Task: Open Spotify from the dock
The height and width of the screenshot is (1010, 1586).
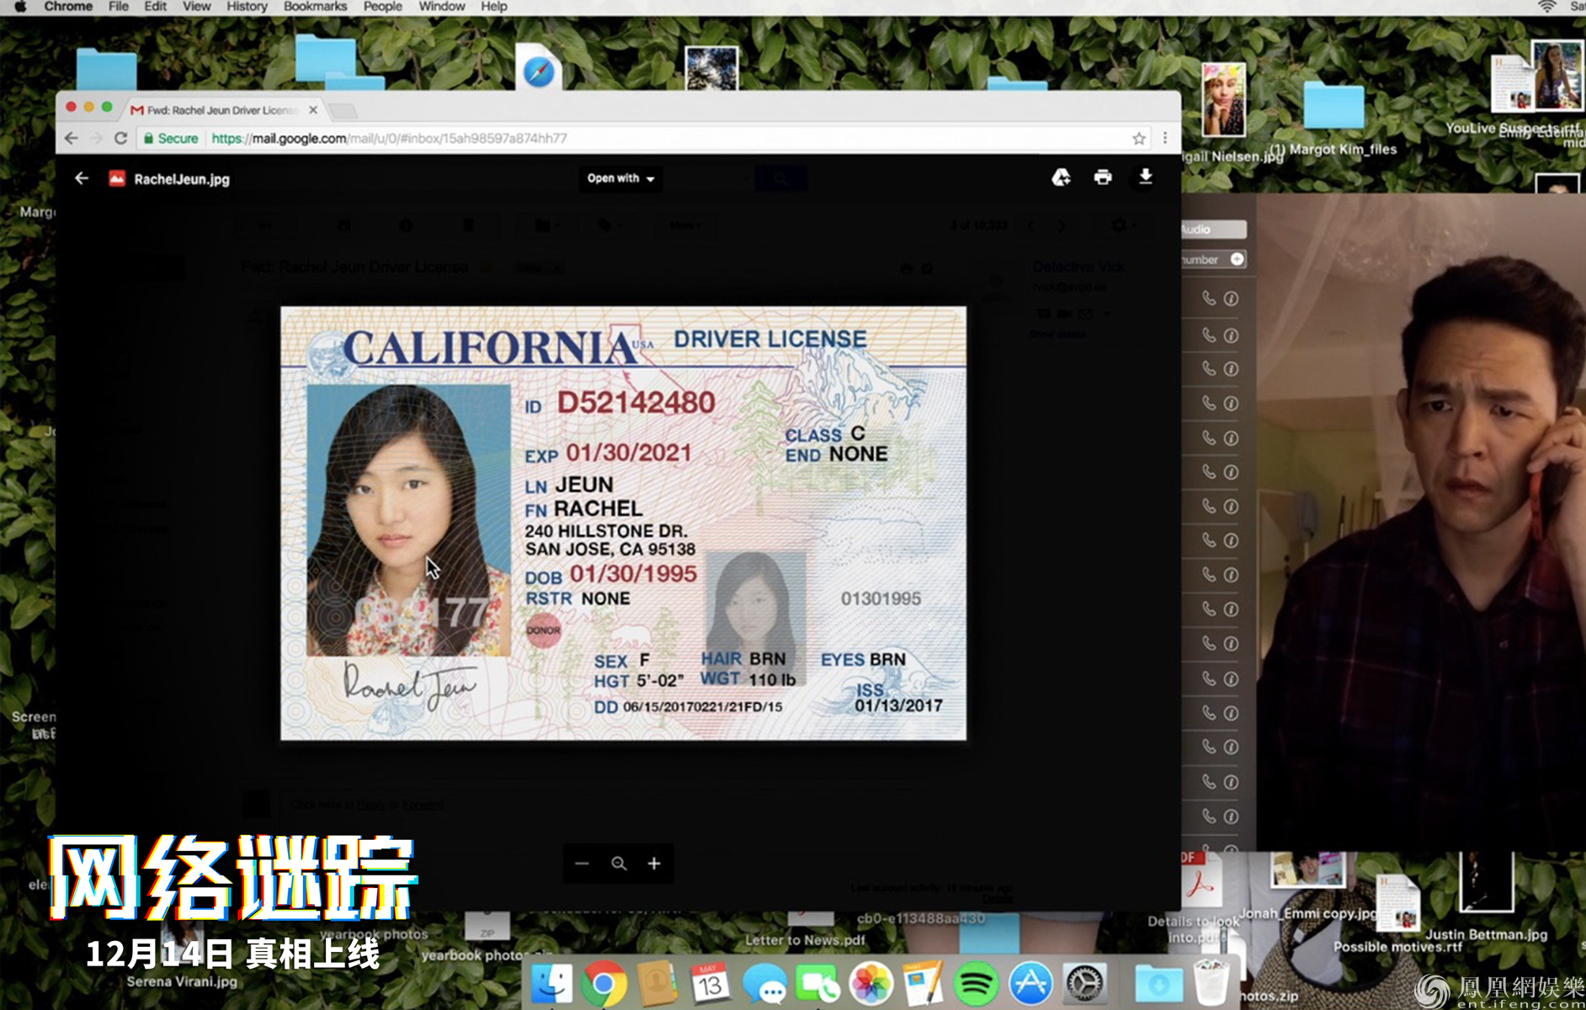Action: [976, 983]
